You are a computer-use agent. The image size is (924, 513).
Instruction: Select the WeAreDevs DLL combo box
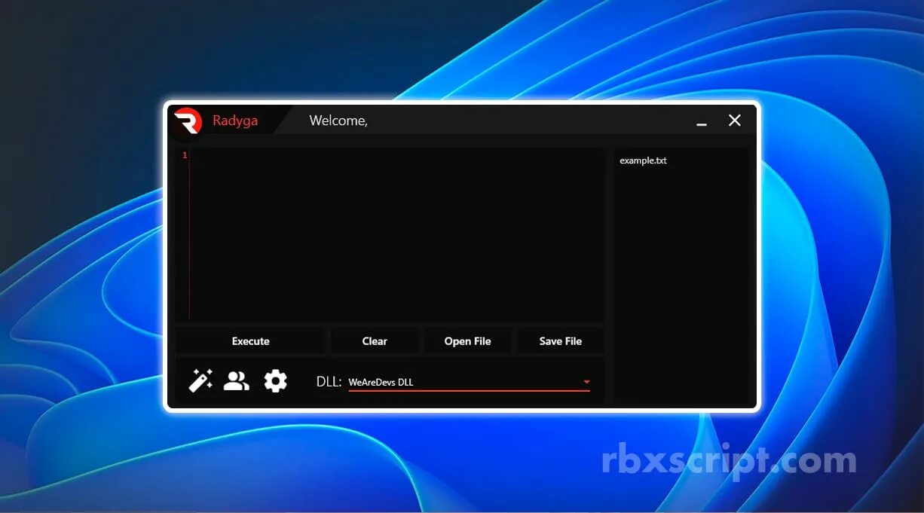tap(469, 382)
